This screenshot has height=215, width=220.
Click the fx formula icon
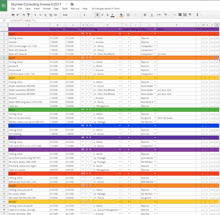click(x=4, y=20)
